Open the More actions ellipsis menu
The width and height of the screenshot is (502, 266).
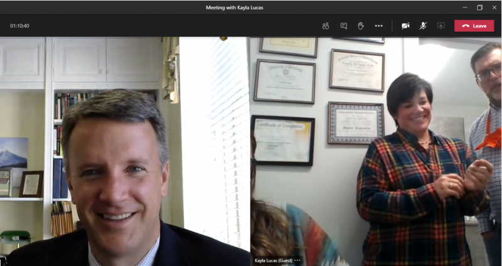[x=378, y=26]
